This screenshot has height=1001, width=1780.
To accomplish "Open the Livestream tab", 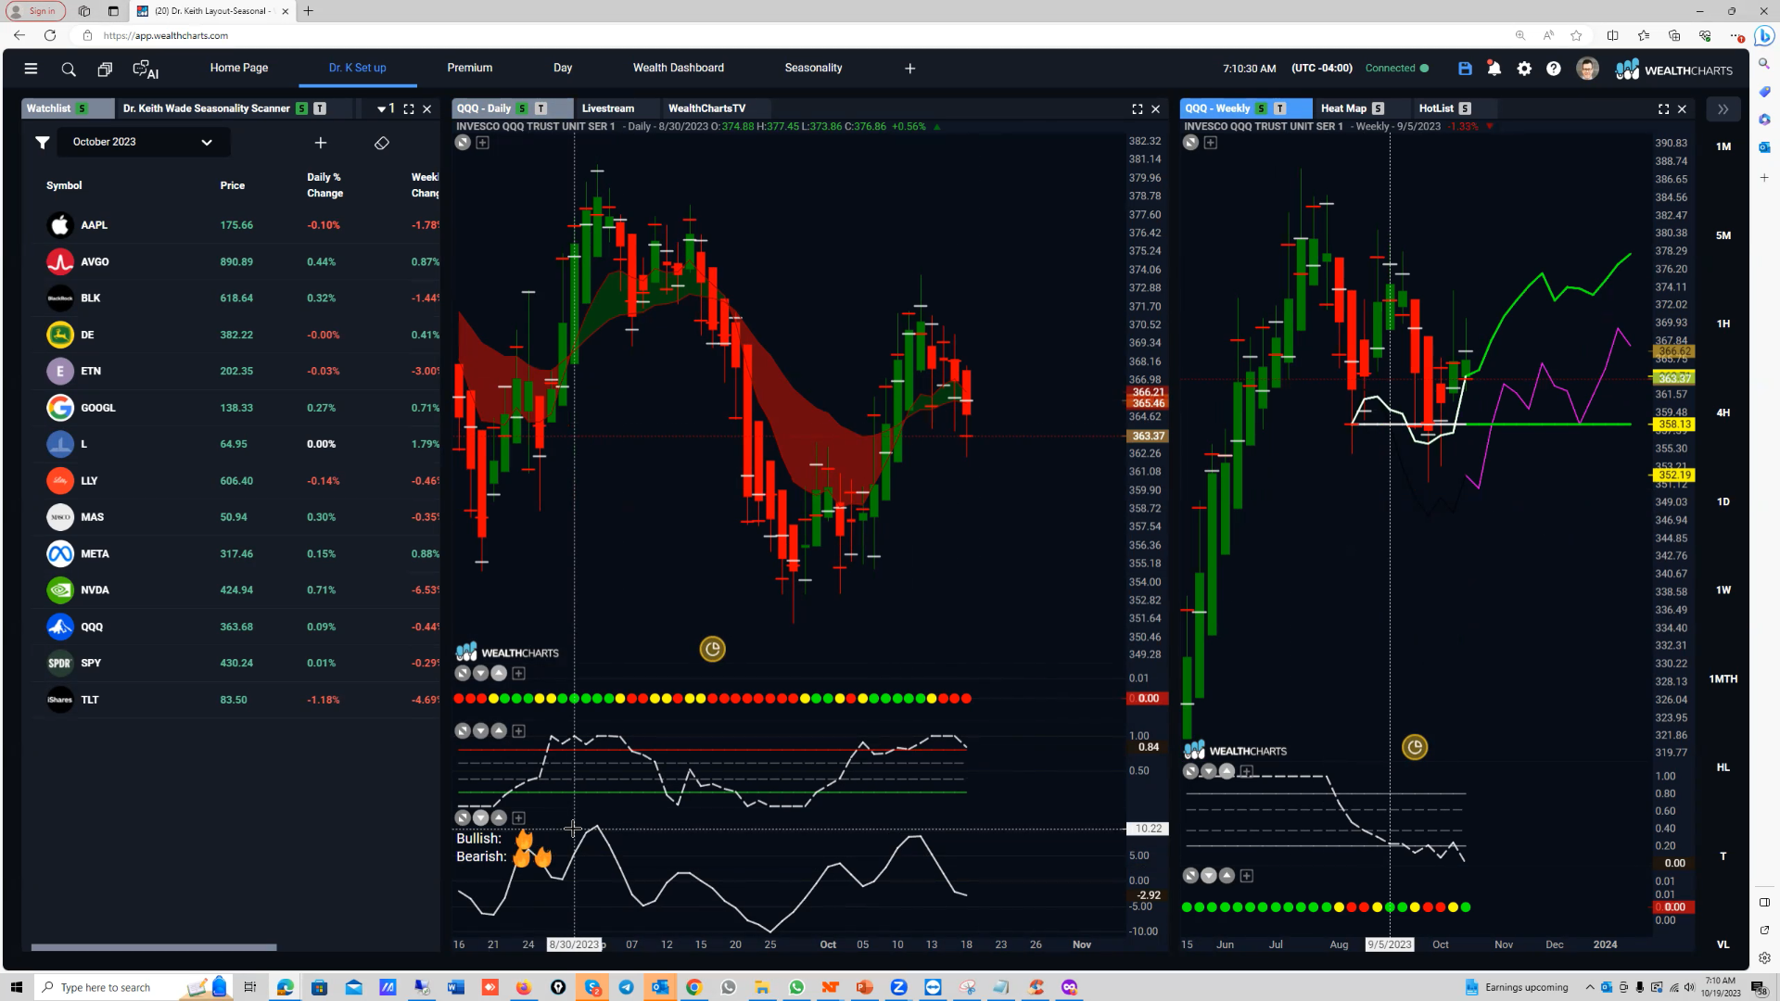I will pos(608,109).
